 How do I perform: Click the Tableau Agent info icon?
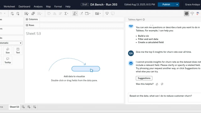pos(144,19)
